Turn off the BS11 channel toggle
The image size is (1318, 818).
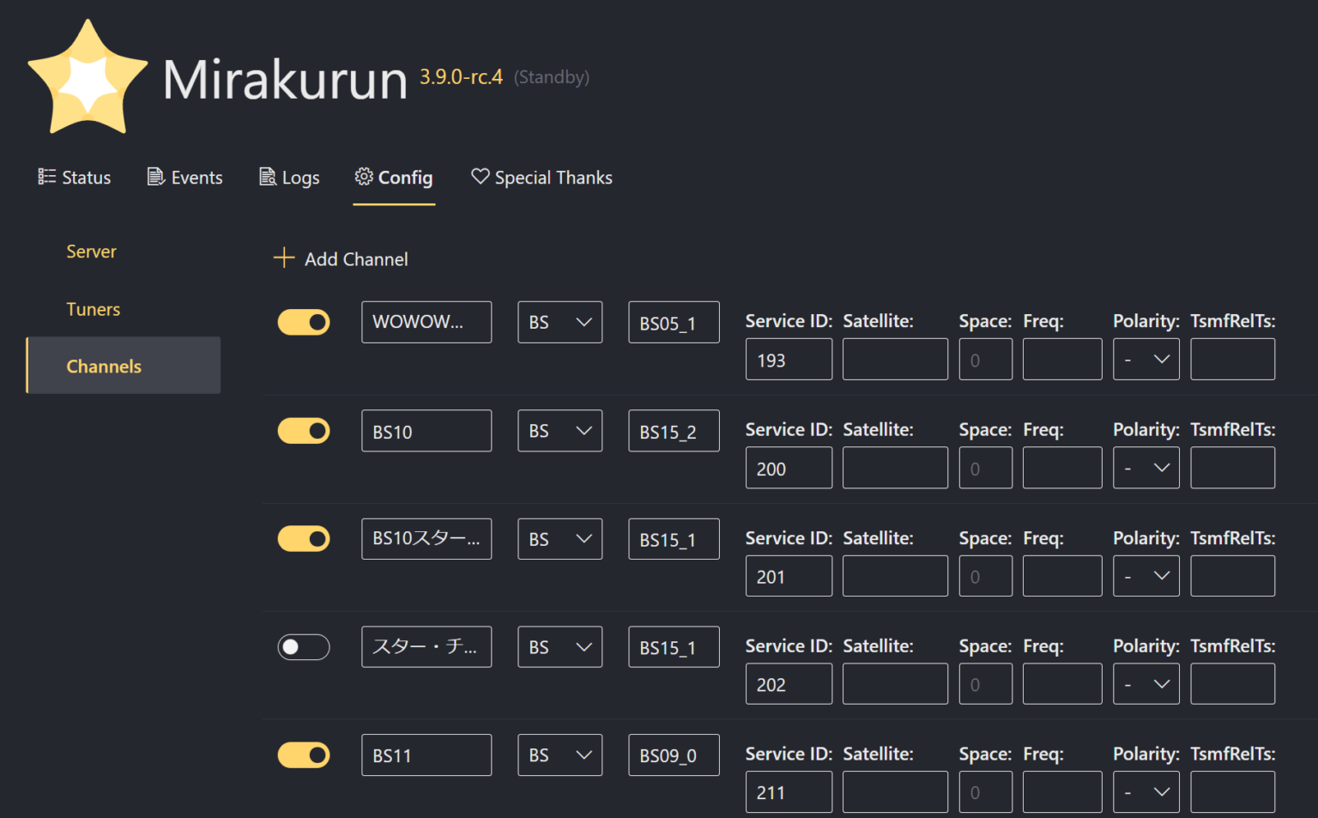coord(304,755)
